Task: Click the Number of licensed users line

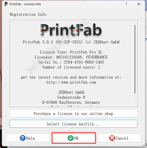Action: tap(71, 67)
